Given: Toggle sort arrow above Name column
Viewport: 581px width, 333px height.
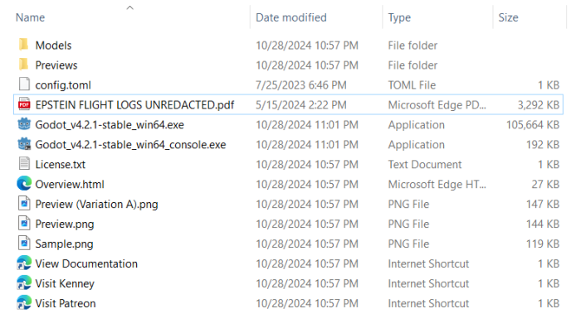Looking at the screenshot, I should [129, 7].
